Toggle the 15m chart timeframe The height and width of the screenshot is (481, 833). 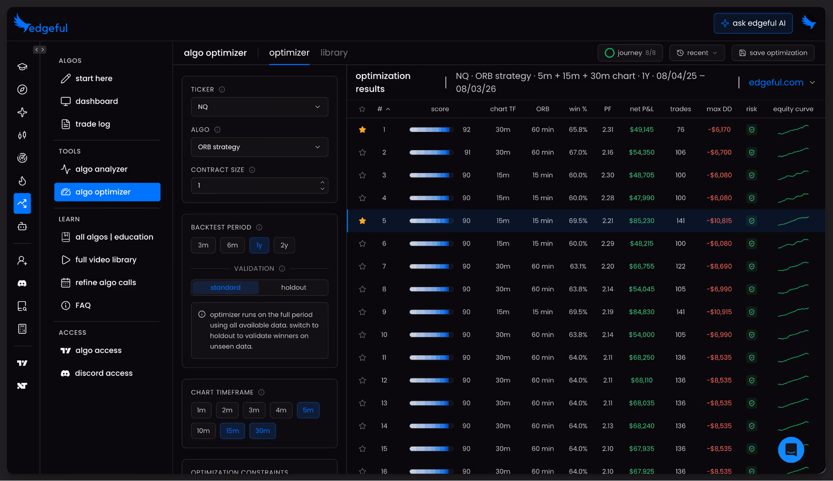(x=232, y=431)
